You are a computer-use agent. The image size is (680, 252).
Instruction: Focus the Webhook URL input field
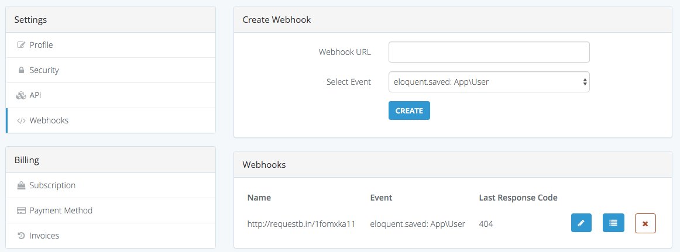(x=489, y=52)
